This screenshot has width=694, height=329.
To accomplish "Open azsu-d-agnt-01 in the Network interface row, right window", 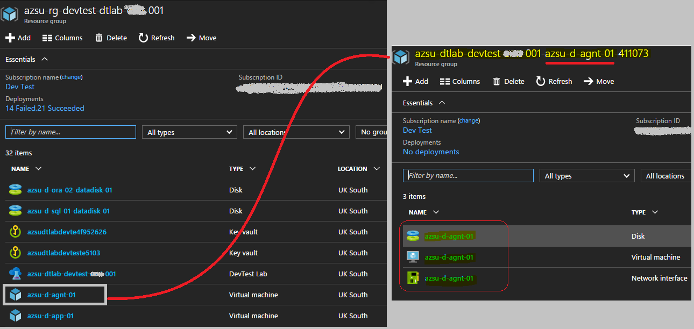I will pos(449,278).
